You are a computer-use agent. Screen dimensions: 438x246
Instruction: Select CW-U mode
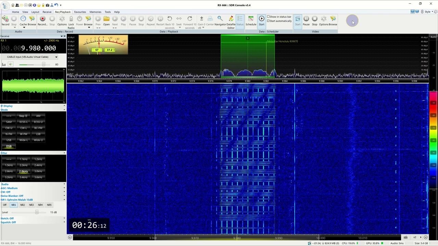(x=9, y=128)
